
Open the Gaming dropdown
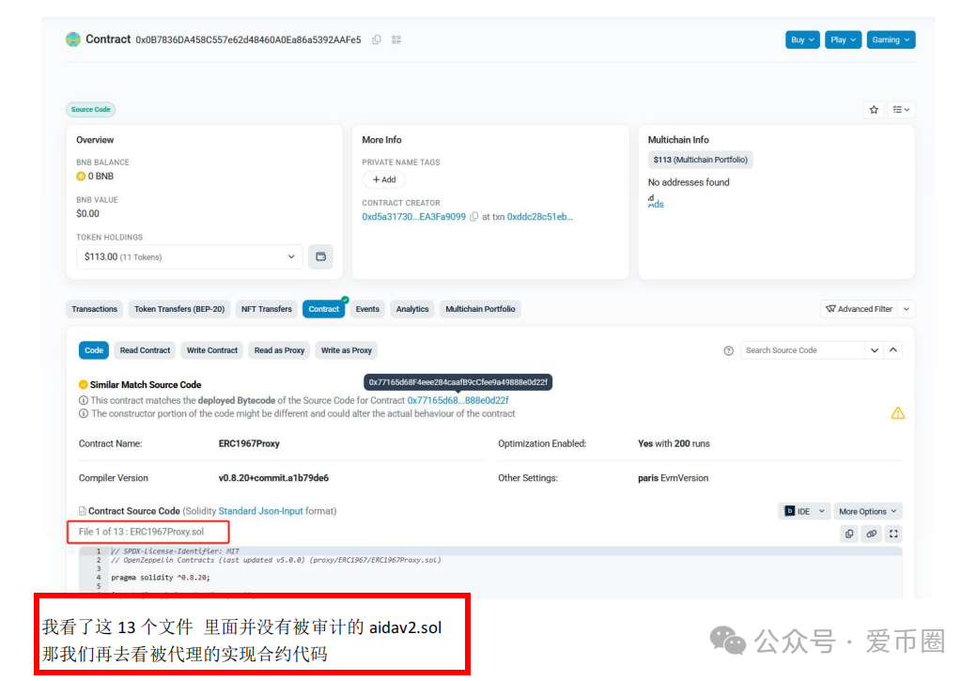coord(891,39)
